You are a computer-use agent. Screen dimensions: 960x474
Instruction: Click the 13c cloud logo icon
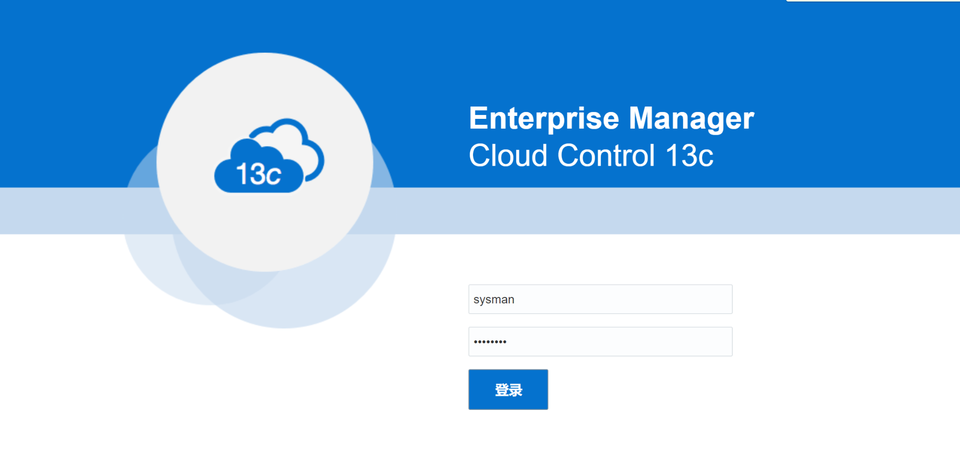point(269,156)
